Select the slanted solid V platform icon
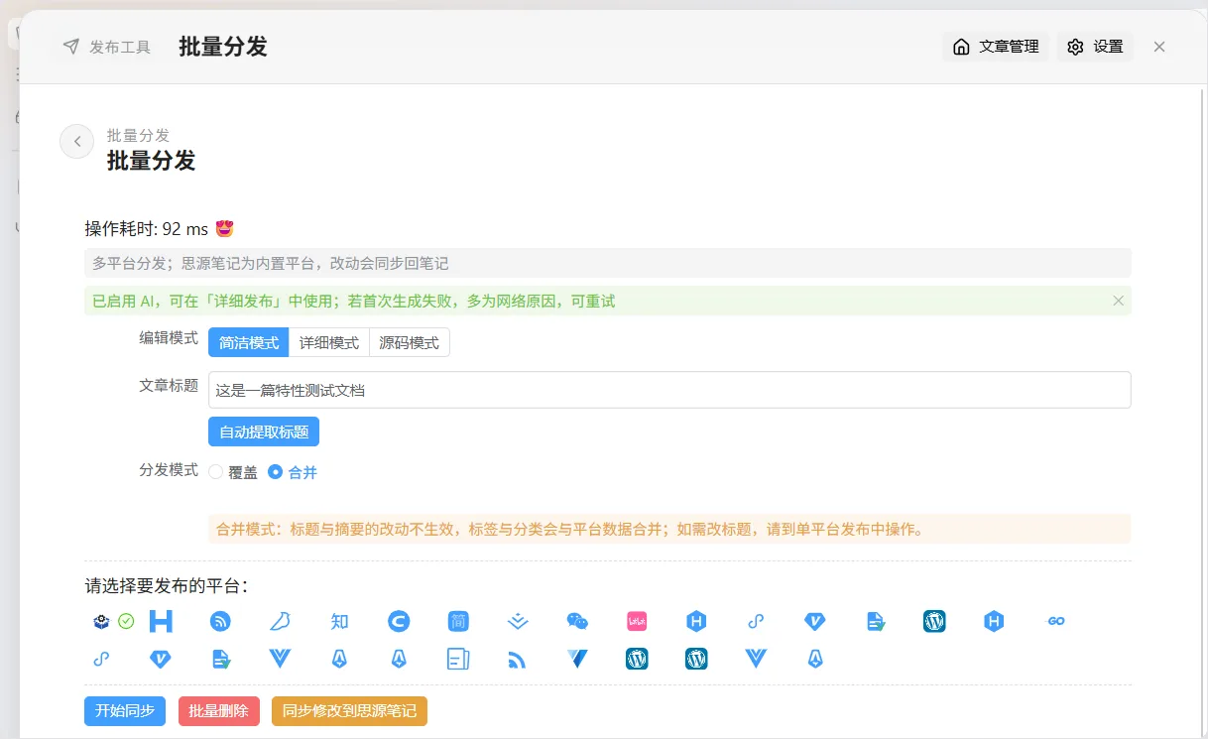The height and width of the screenshot is (739, 1208). [577, 658]
